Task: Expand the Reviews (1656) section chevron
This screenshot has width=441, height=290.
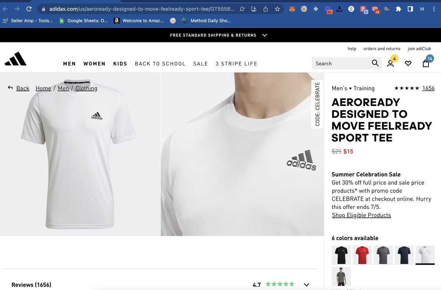Action: (x=306, y=284)
